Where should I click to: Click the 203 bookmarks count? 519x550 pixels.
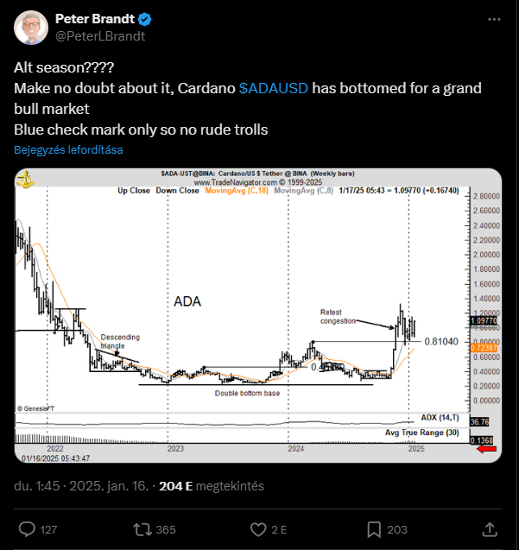[x=397, y=529]
